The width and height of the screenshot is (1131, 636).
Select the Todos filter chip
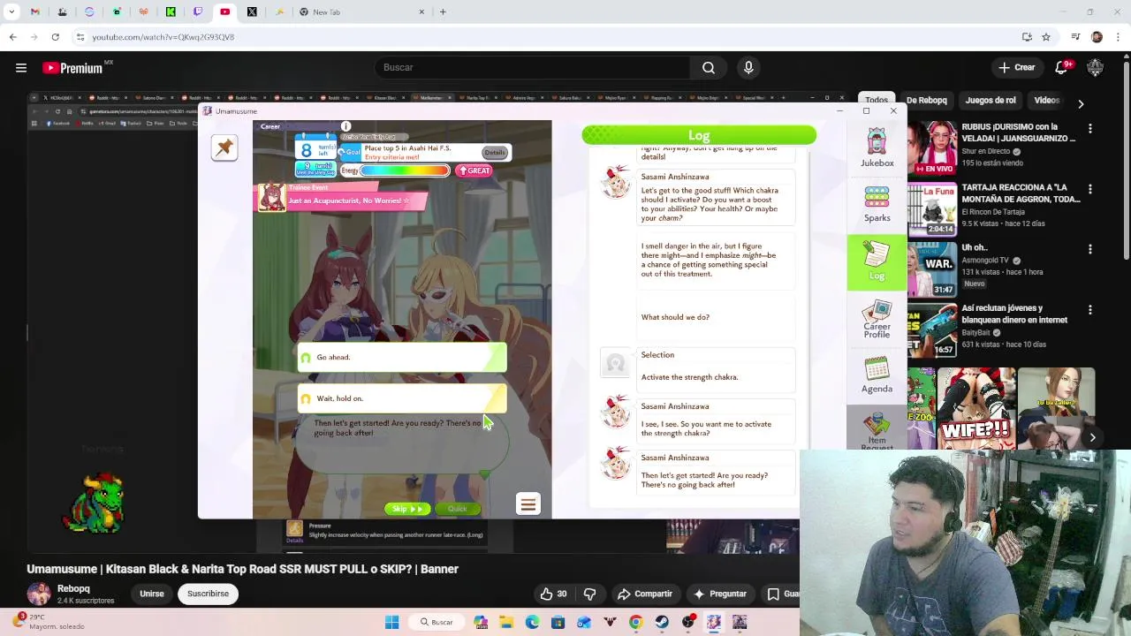tap(877, 100)
